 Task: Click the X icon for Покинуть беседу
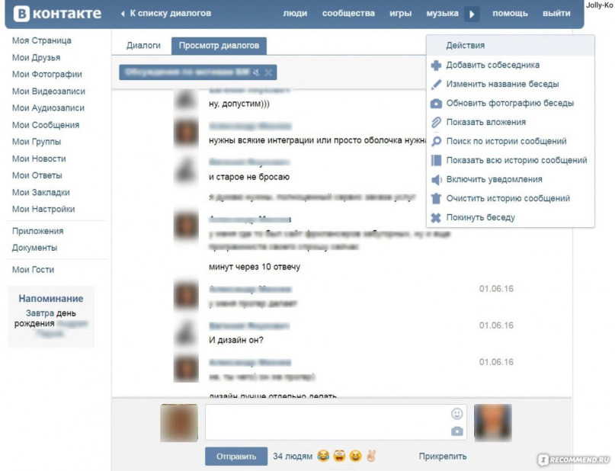pyautogui.click(x=436, y=218)
